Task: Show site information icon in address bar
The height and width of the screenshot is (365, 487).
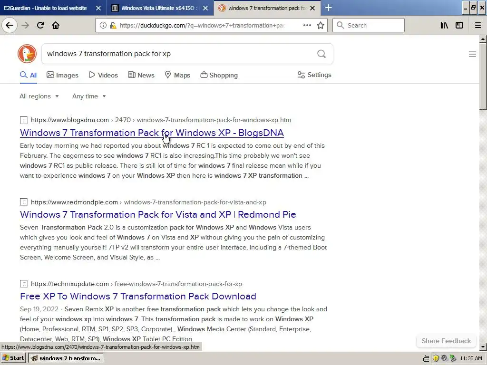Action: 103,25
